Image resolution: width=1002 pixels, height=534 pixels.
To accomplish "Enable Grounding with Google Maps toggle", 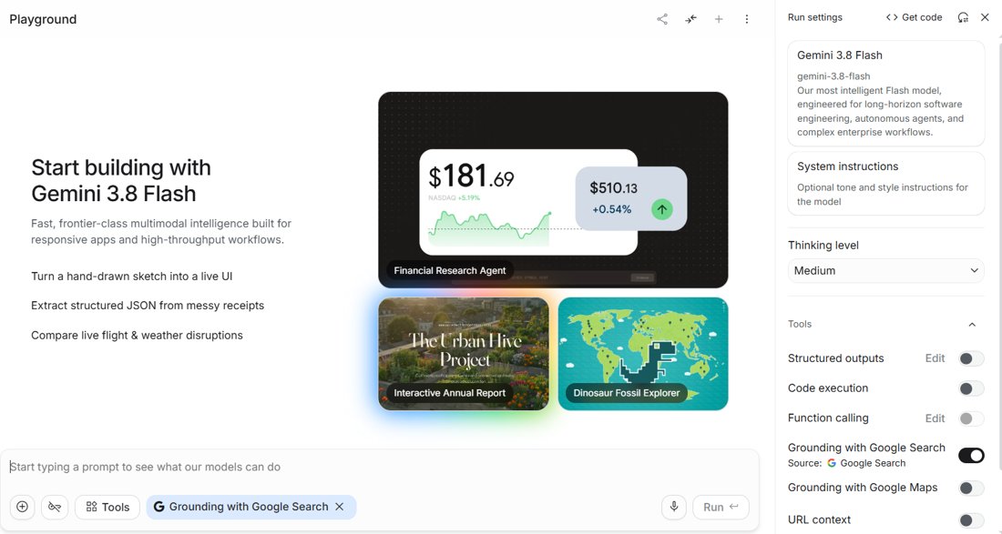I will click(971, 489).
